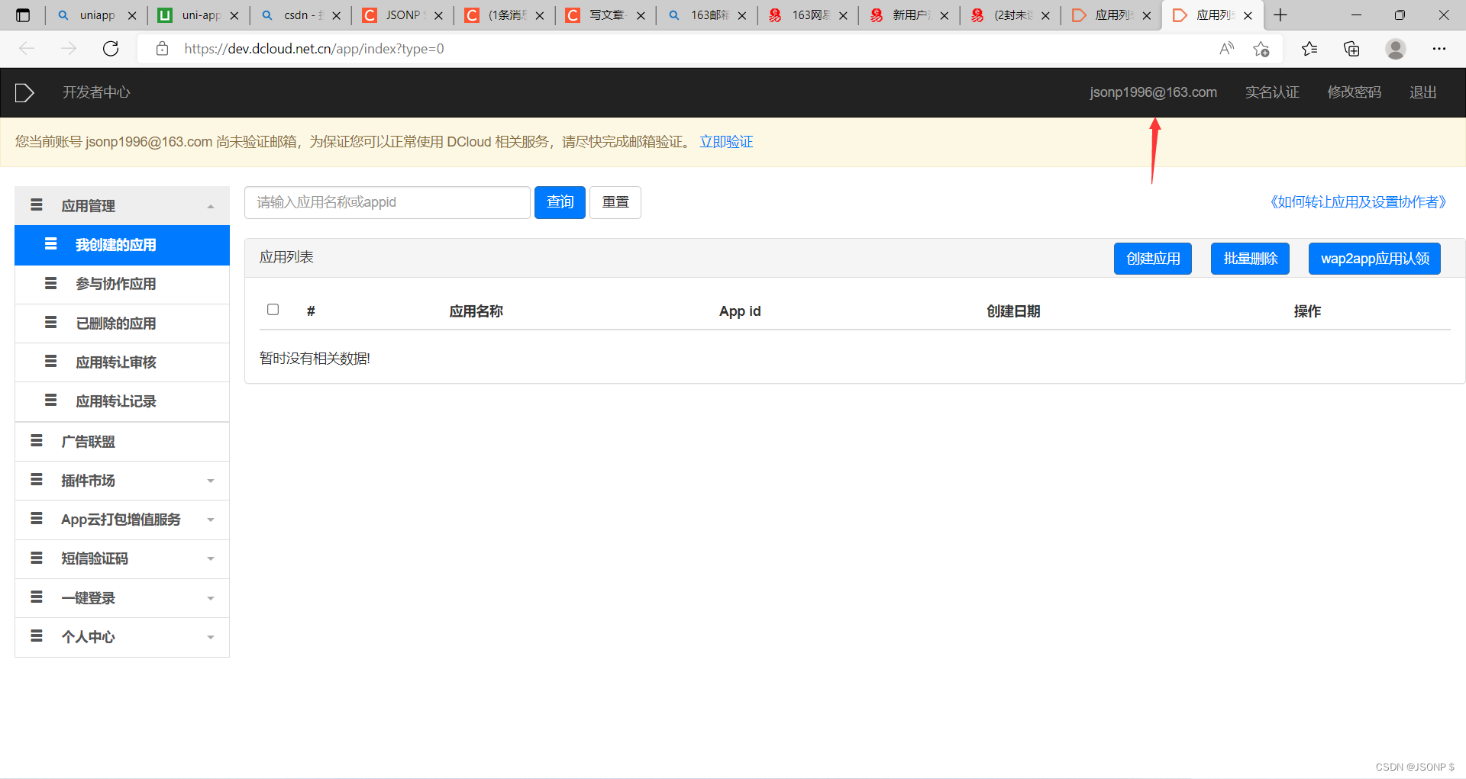Select 参与协作应用 in the sidebar
This screenshot has height=779, width=1466.
click(x=116, y=284)
